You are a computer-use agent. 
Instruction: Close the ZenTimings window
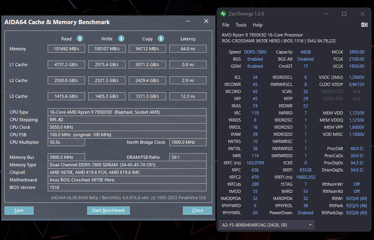coord(362,14)
